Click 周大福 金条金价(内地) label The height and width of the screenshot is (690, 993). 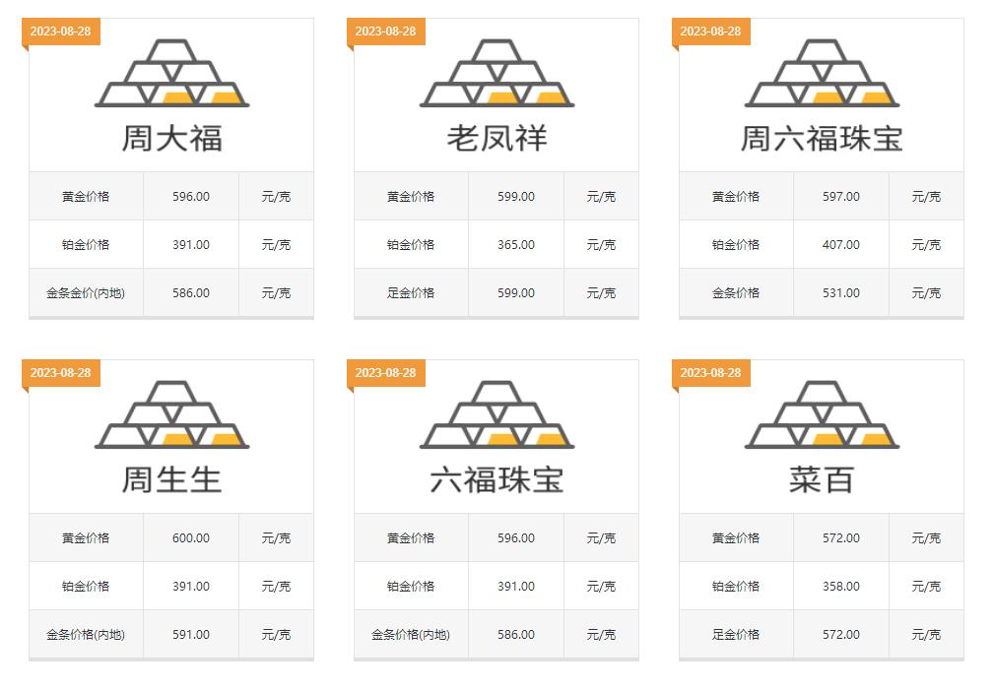(x=86, y=293)
